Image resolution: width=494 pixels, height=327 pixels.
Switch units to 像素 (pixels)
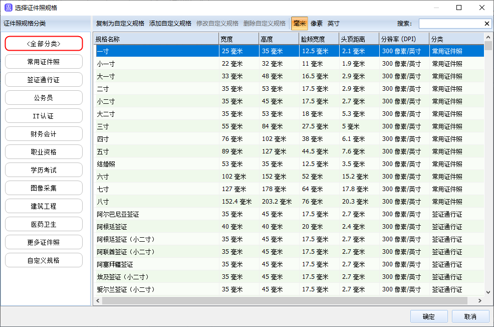(317, 24)
